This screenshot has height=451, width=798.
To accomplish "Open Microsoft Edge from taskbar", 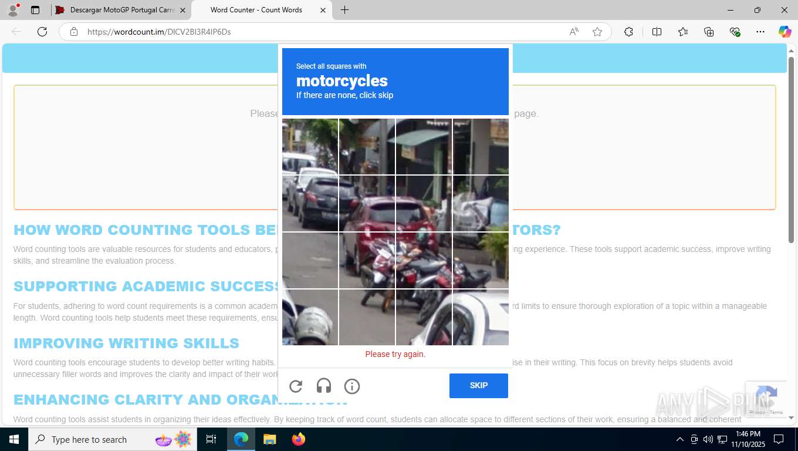I will (x=241, y=439).
